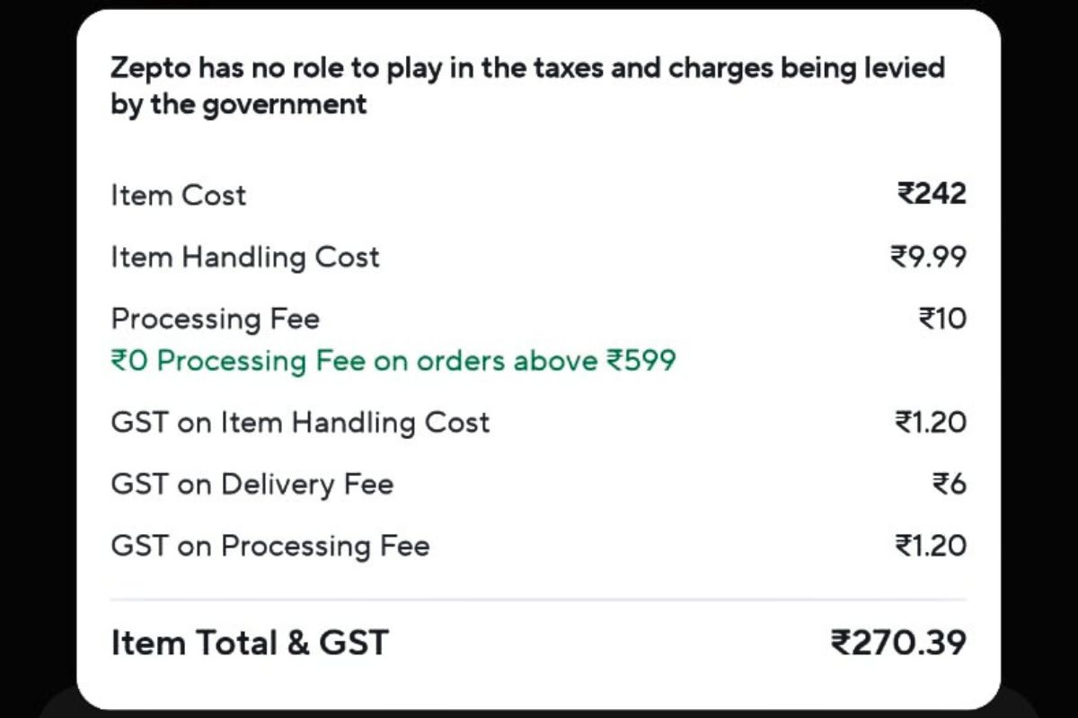Click ₹1.20 amount for GST on Processing Fee

coord(931,546)
